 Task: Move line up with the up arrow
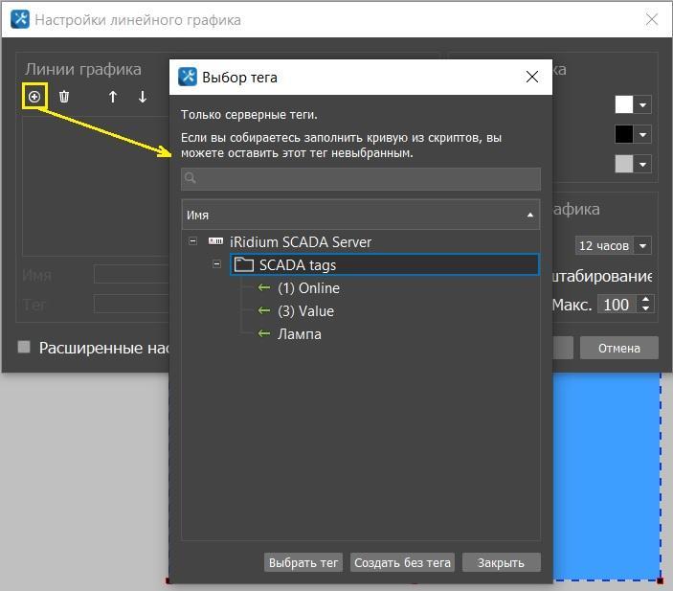point(112,96)
